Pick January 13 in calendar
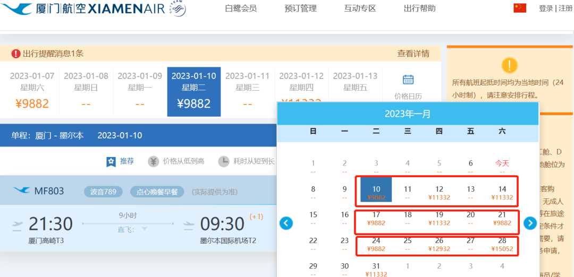Image resolution: width=574 pixels, height=277 pixels. (x=471, y=193)
